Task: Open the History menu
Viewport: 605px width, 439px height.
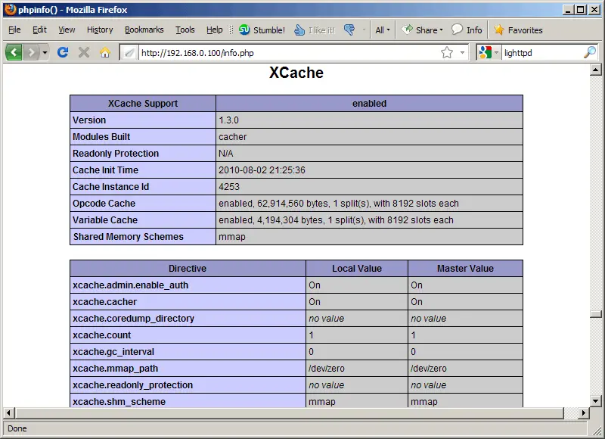Action: 100,30
